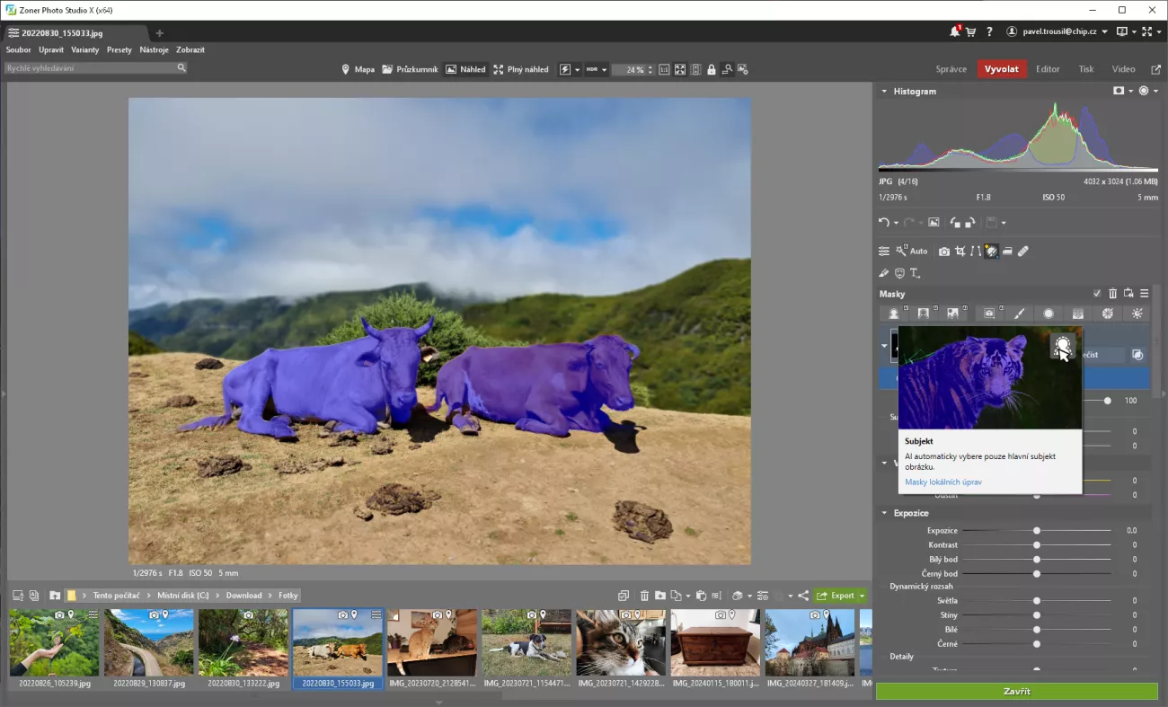Open the shopping cart icon
Viewport: 1168px width, 707px height.
click(970, 31)
